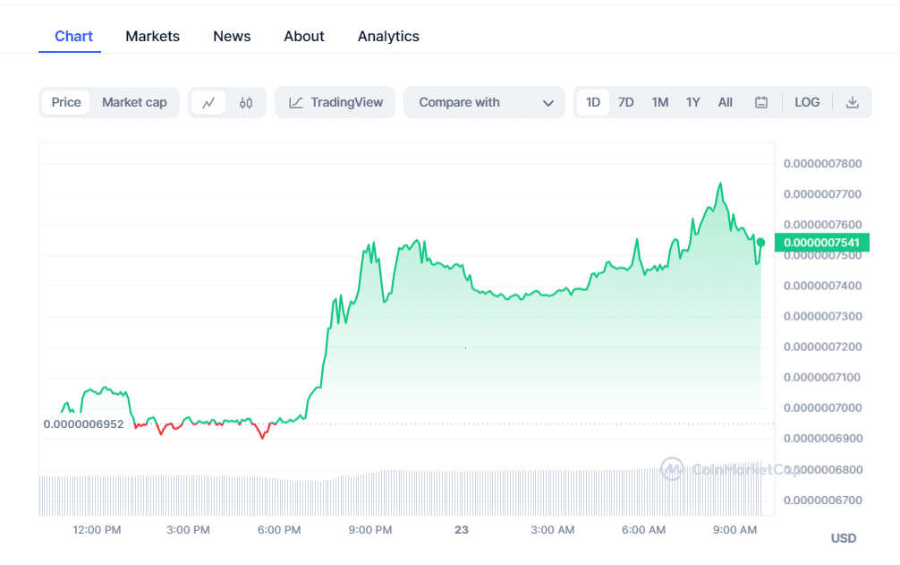900x565 pixels.
Task: Toggle the LOG scale option
Action: 807,102
